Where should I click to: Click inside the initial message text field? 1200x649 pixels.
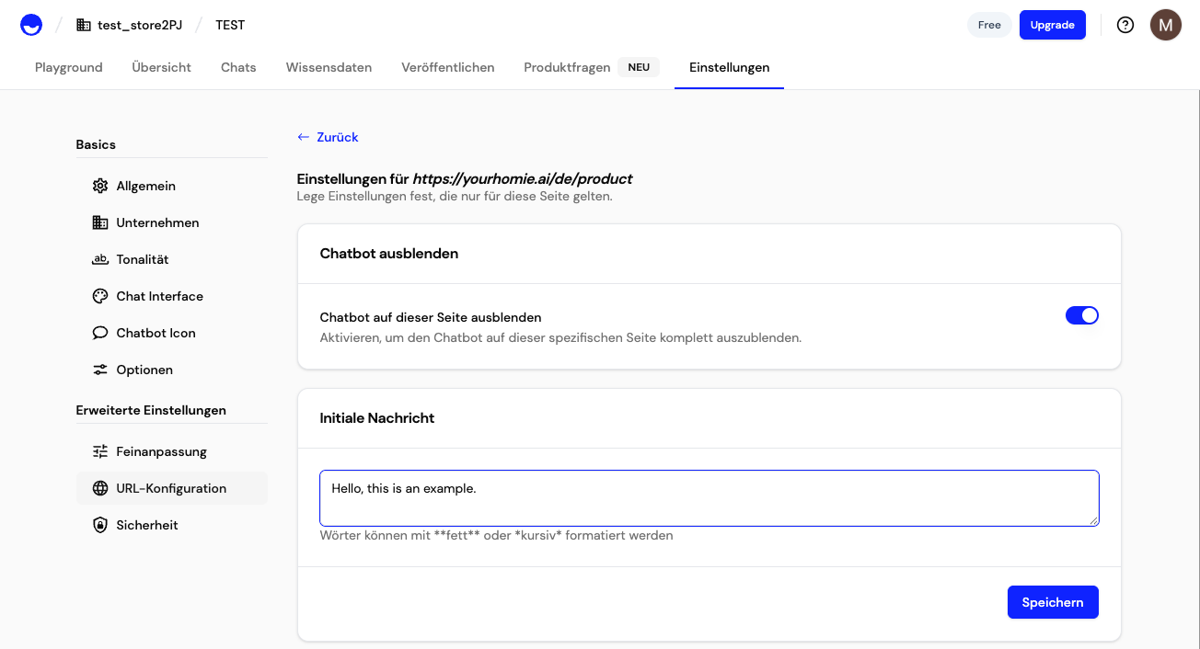(x=709, y=496)
